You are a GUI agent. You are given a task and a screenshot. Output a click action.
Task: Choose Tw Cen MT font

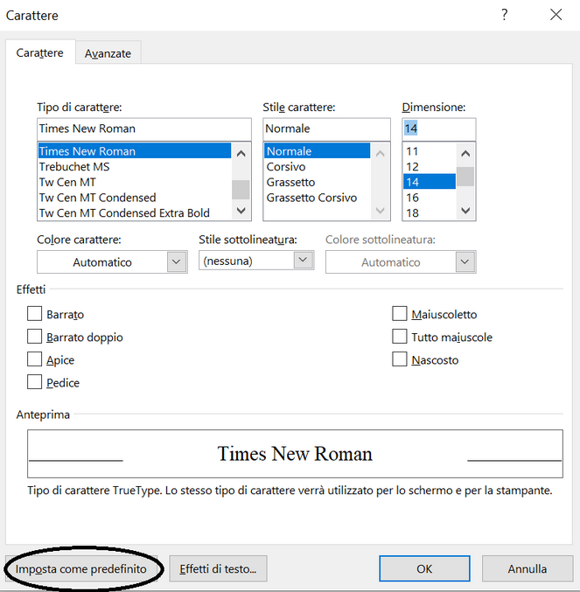pos(135,182)
